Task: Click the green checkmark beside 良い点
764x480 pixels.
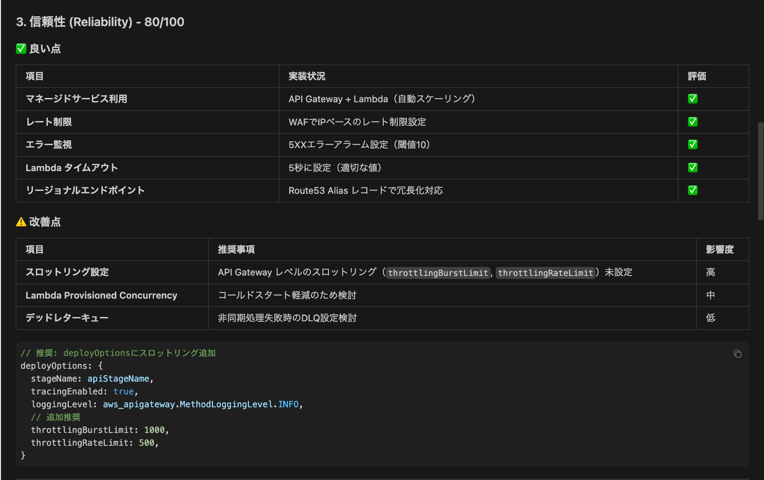Action: click(21, 48)
